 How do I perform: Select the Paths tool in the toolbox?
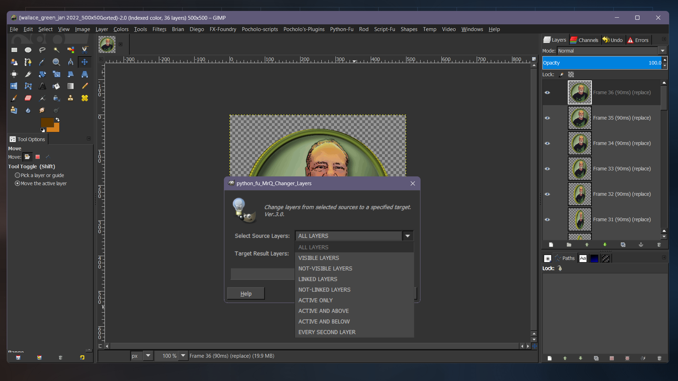click(28, 61)
